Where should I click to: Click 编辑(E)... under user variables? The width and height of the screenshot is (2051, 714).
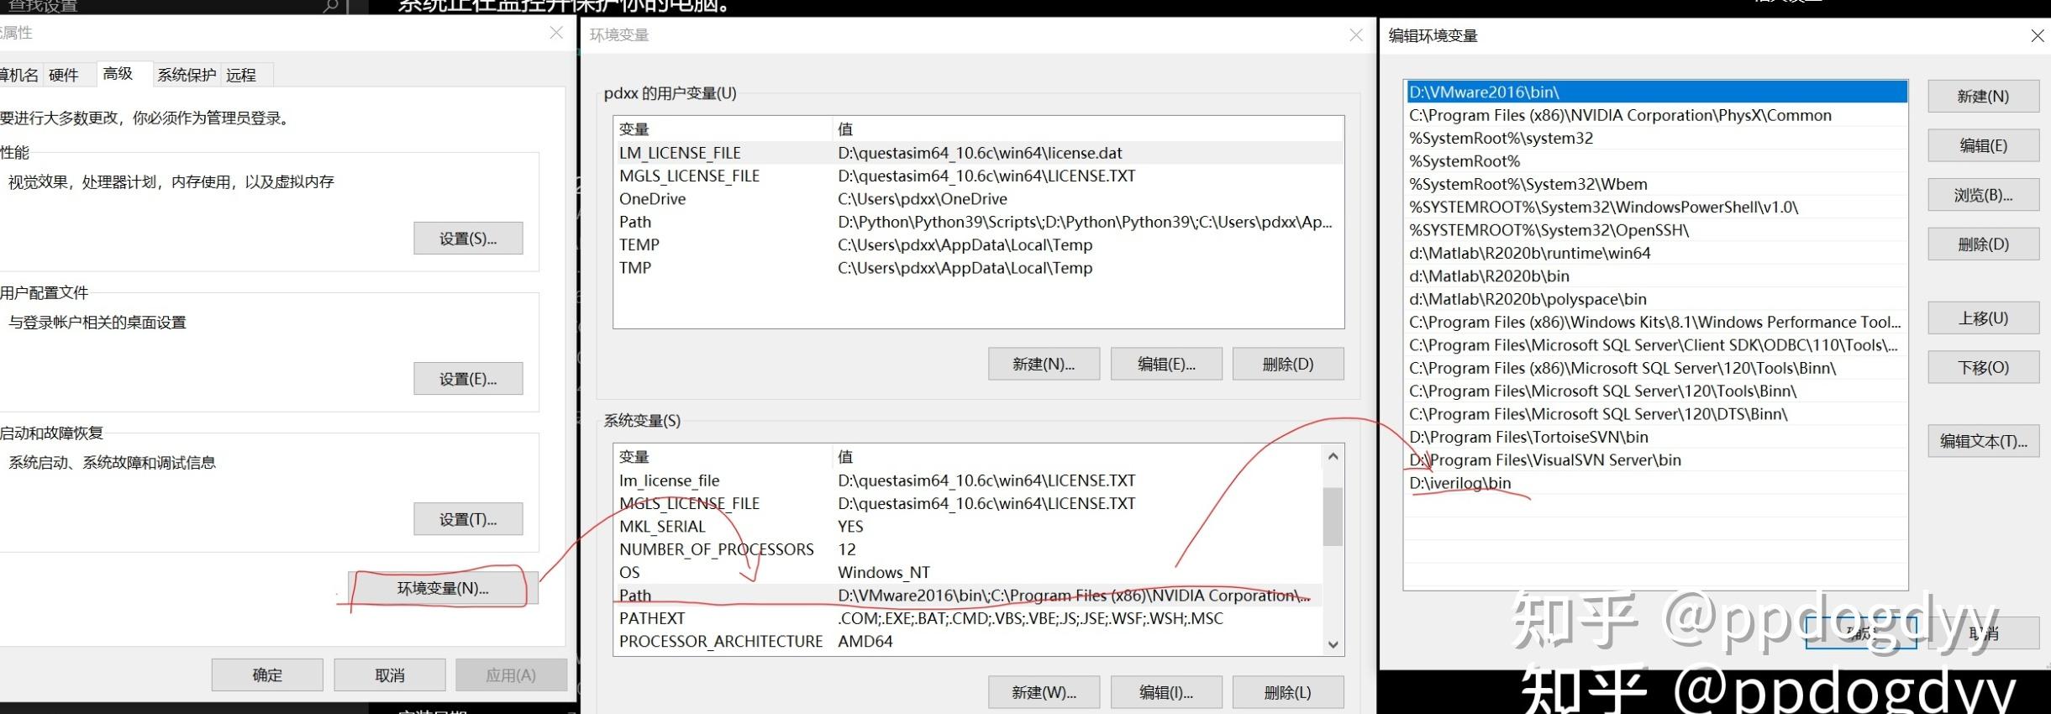[x=1166, y=364]
